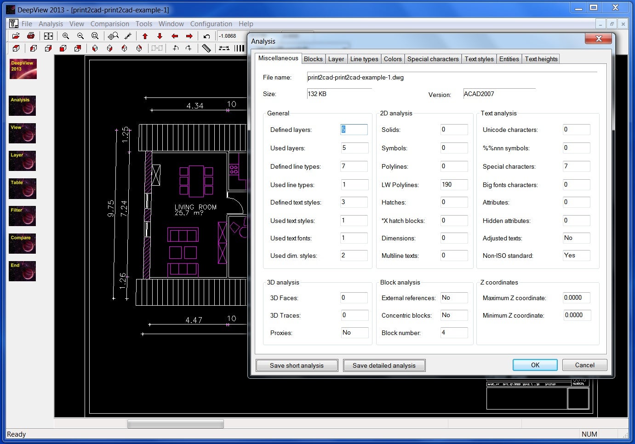This screenshot has width=635, height=444.
Task: Click the zoom in magnifier icon
Action: tap(66, 36)
